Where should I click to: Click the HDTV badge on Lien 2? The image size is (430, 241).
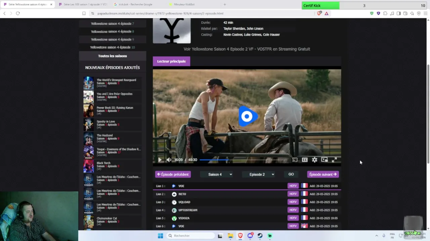tap(293, 194)
